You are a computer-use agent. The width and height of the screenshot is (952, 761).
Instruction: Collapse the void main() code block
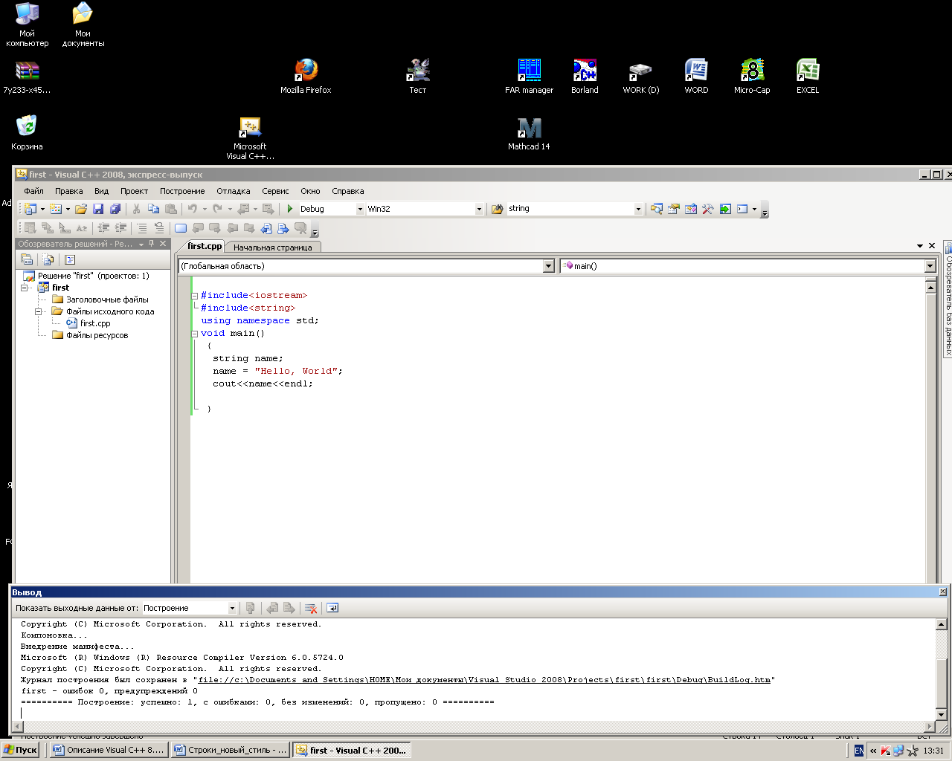coord(195,334)
